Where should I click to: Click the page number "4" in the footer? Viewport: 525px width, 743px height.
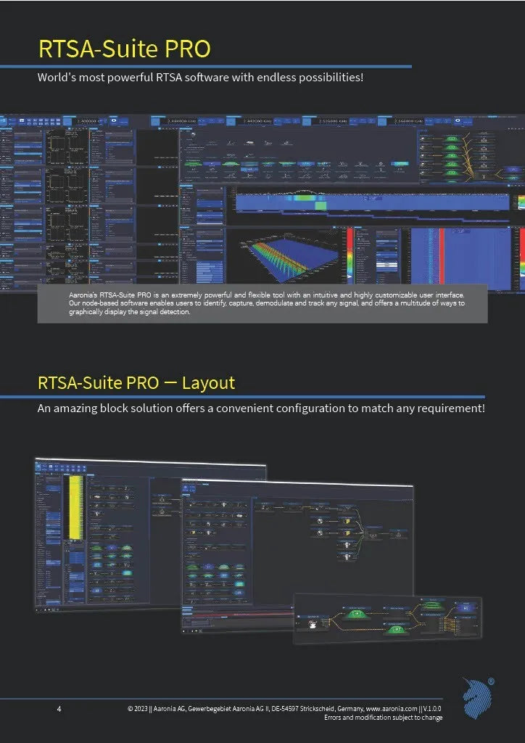point(59,710)
